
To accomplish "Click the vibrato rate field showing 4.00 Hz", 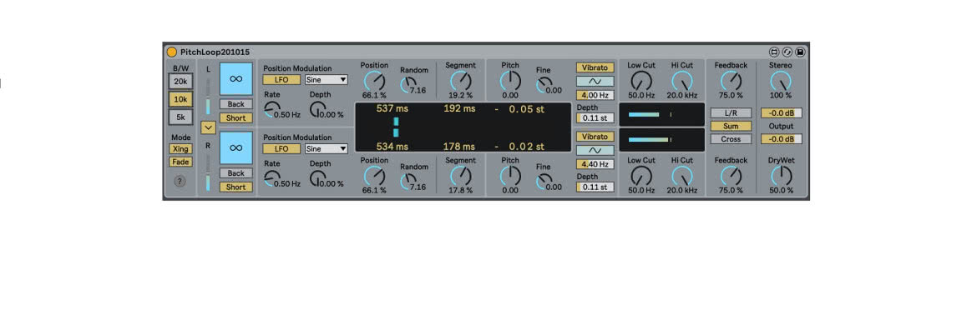I will tap(595, 95).
